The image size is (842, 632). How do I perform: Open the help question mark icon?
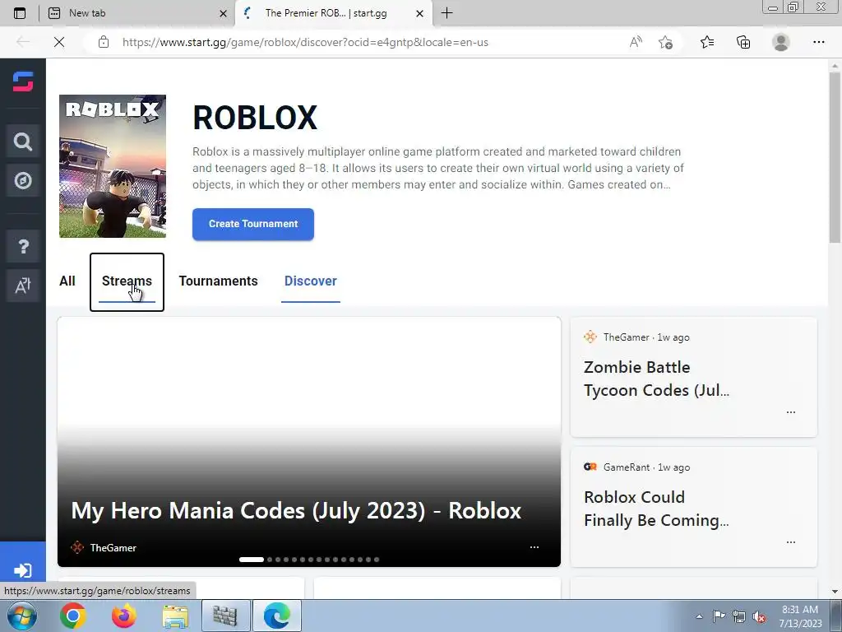[22, 247]
